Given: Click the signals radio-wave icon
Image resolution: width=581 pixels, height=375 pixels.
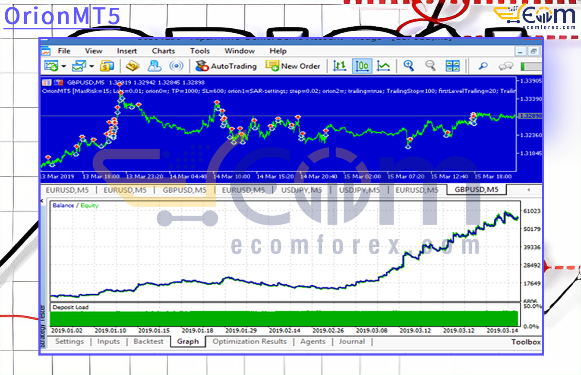Looking at the screenshot, I should [176, 66].
